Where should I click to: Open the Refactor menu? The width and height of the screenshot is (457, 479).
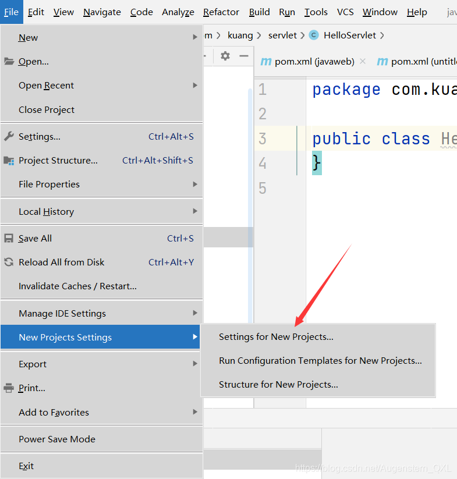point(221,12)
